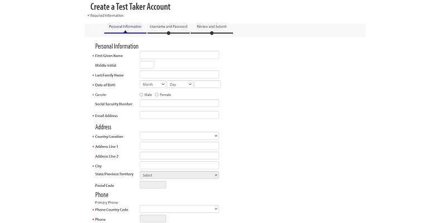The height and width of the screenshot is (223, 446).
Task: Focus the Social Security Number field
Action: point(179,103)
